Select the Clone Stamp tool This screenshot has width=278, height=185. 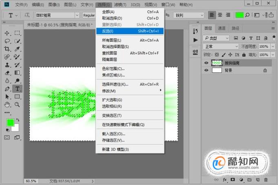pos(7,65)
